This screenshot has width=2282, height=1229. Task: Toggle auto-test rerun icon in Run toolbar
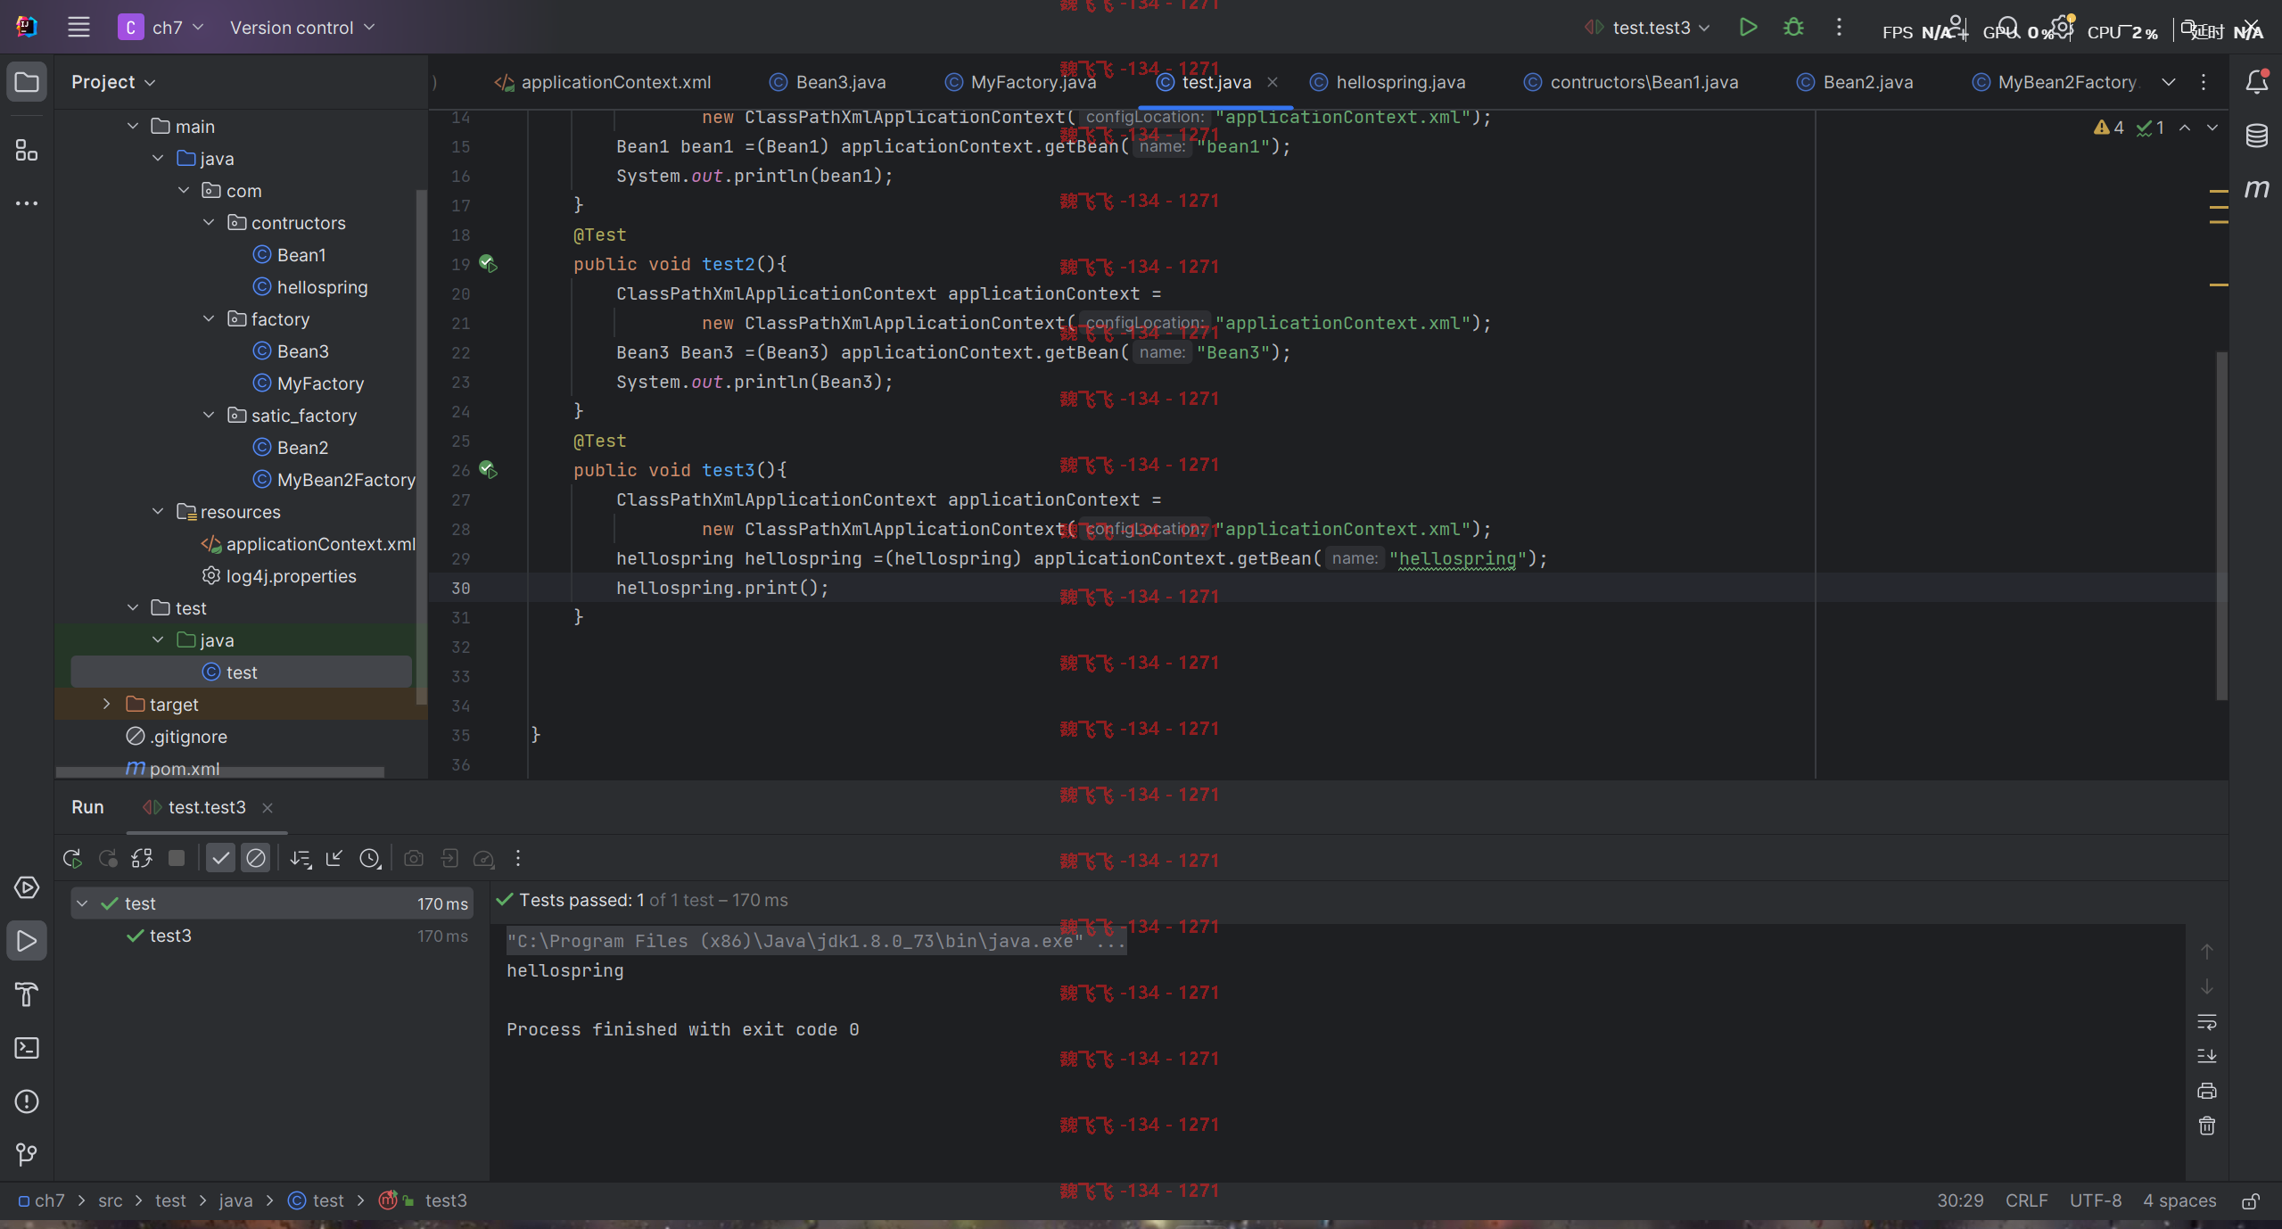142,858
